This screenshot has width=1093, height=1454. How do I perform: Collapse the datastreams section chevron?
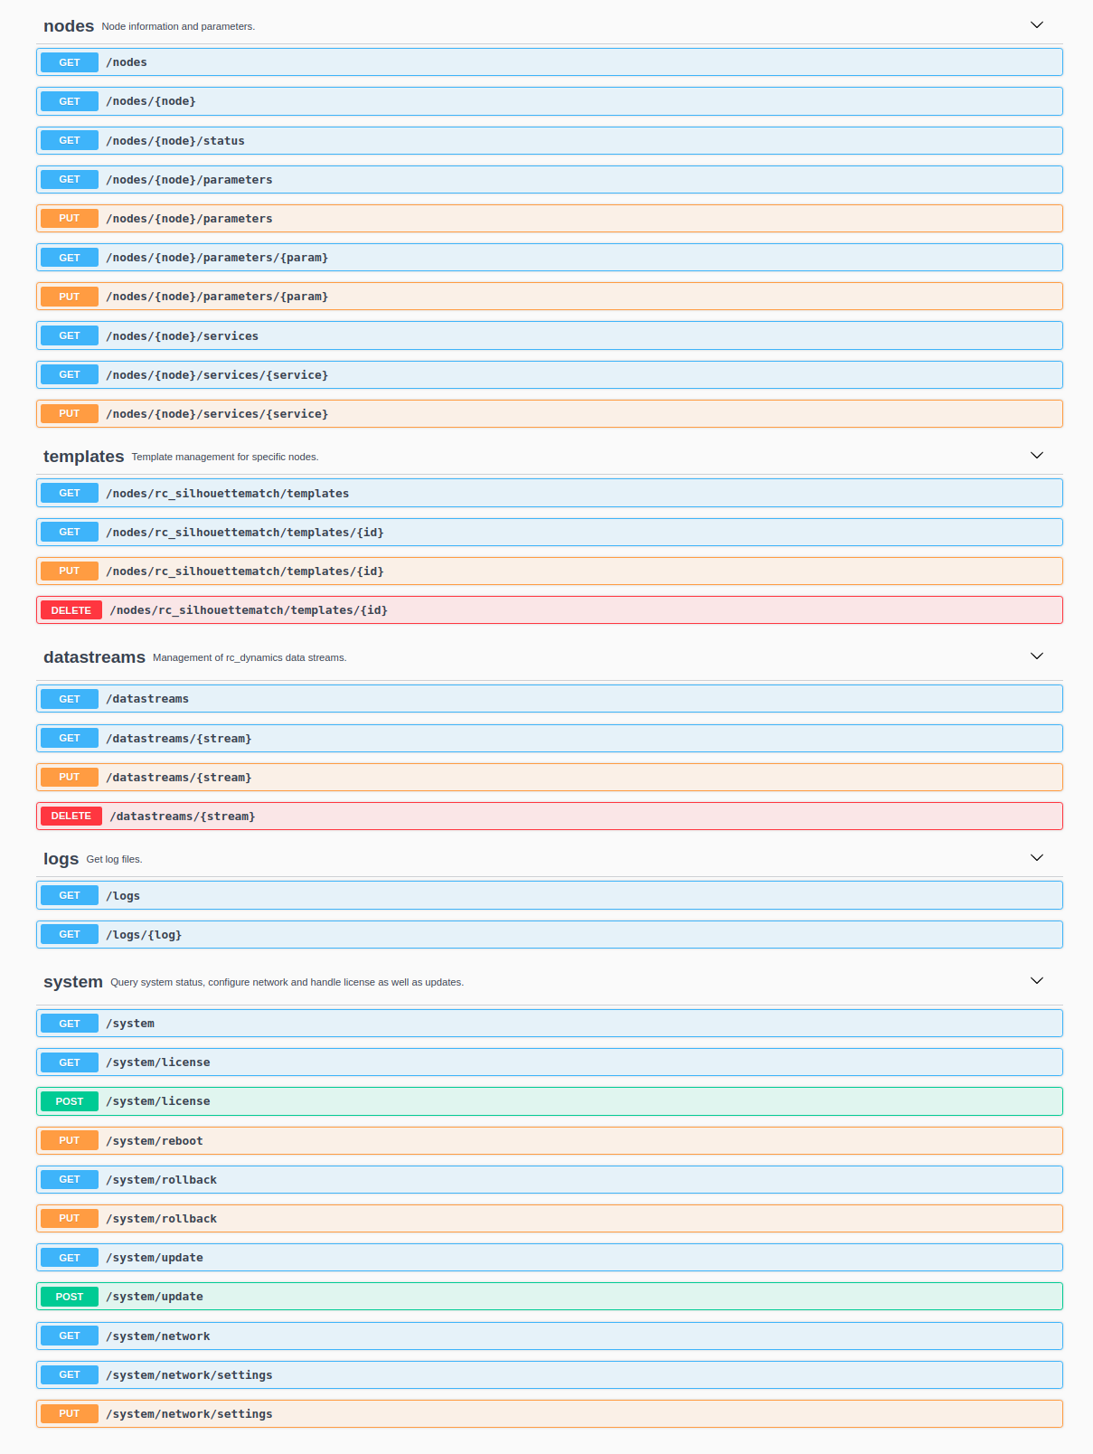click(x=1036, y=656)
